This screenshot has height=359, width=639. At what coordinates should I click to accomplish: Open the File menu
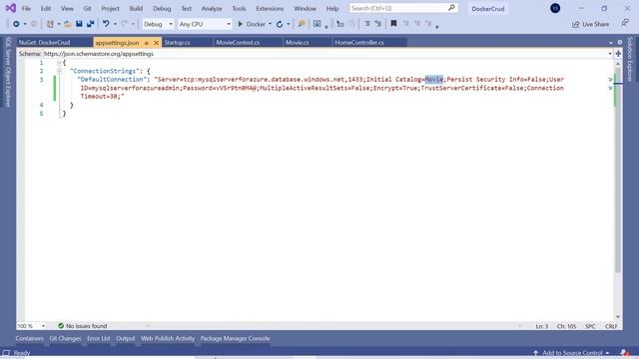(x=26, y=8)
